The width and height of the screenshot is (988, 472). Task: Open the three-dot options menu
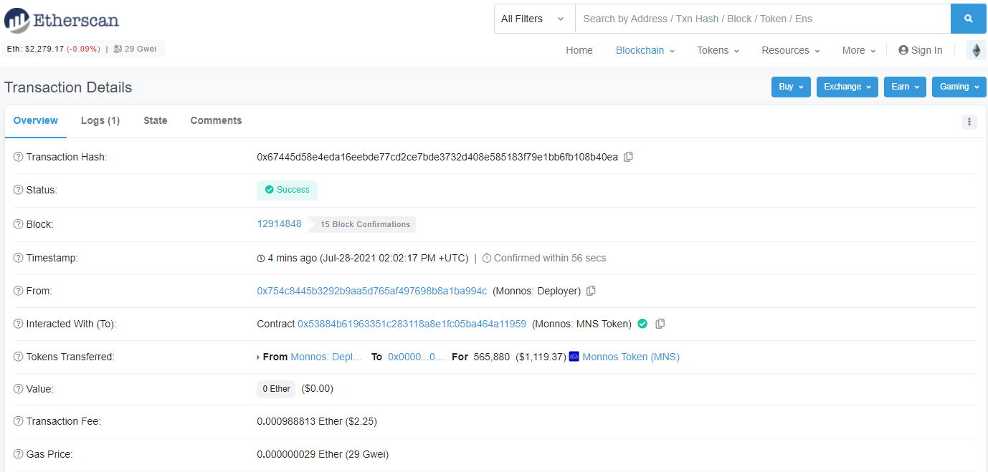pyautogui.click(x=969, y=122)
